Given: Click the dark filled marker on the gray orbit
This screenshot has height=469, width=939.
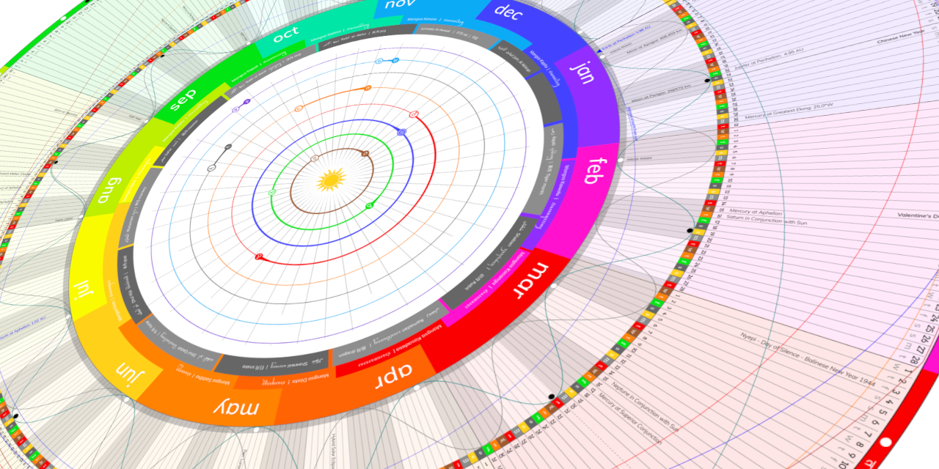Looking at the screenshot, I should (229, 147).
